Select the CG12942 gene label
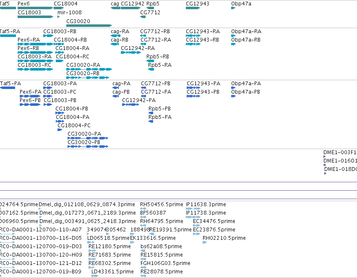 pyautogui.click(x=133, y=4)
